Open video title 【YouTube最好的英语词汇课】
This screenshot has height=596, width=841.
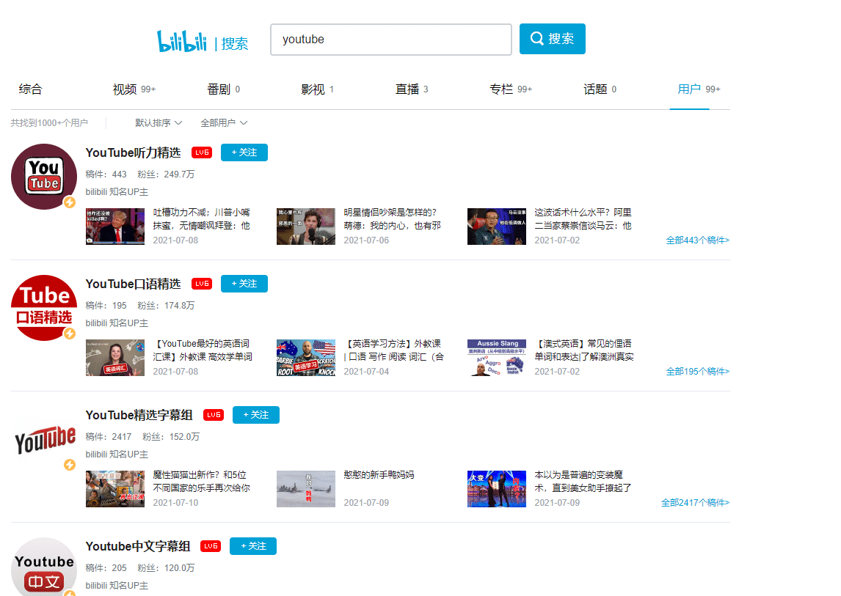point(203,350)
